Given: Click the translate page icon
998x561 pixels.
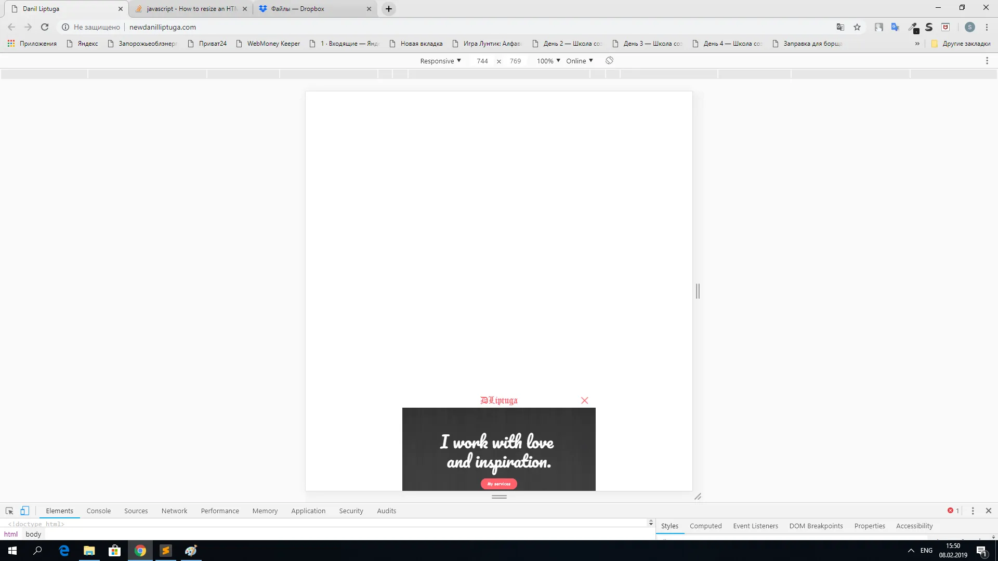Looking at the screenshot, I should (x=840, y=27).
